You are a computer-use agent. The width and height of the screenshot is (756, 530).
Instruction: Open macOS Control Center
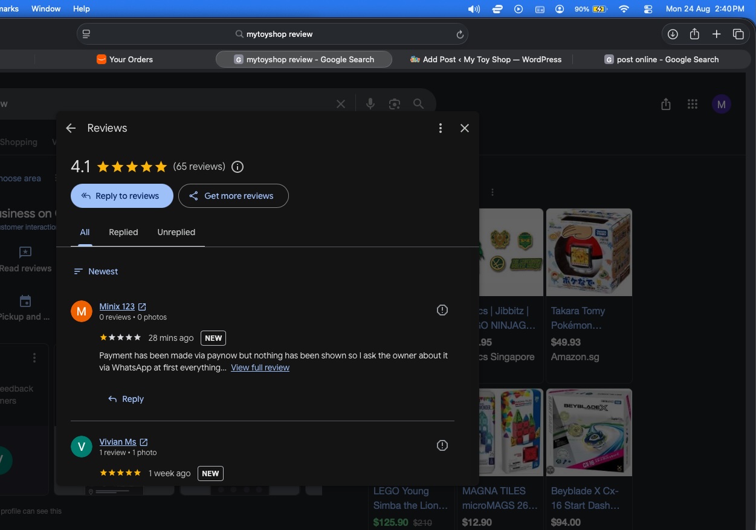[x=648, y=9]
